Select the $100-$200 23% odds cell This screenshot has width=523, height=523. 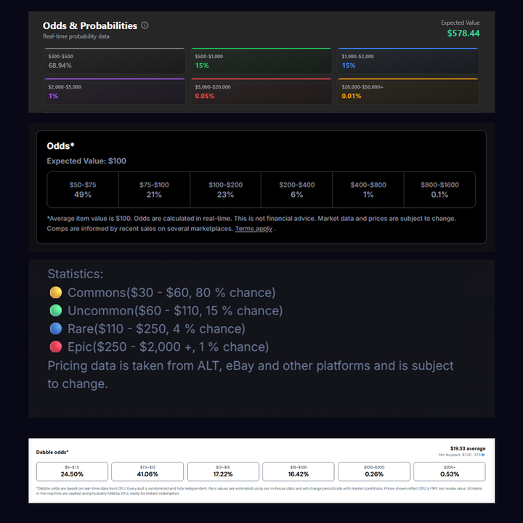(x=225, y=190)
